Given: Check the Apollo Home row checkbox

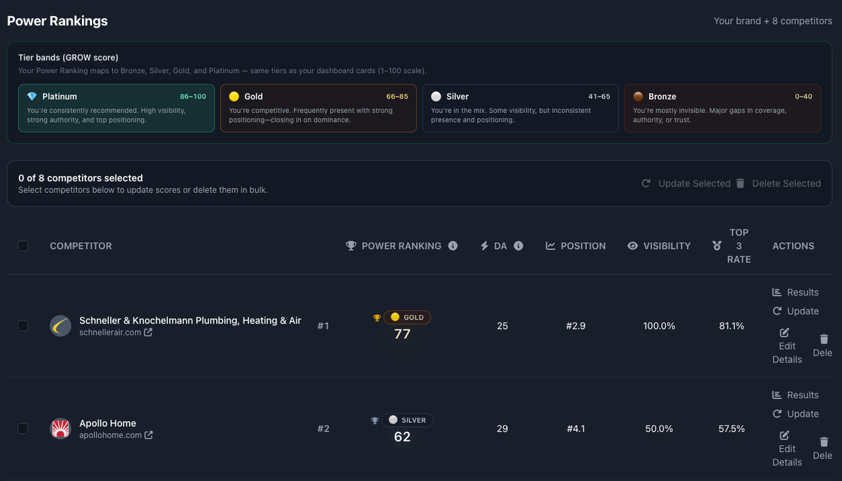Looking at the screenshot, I should point(22,428).
